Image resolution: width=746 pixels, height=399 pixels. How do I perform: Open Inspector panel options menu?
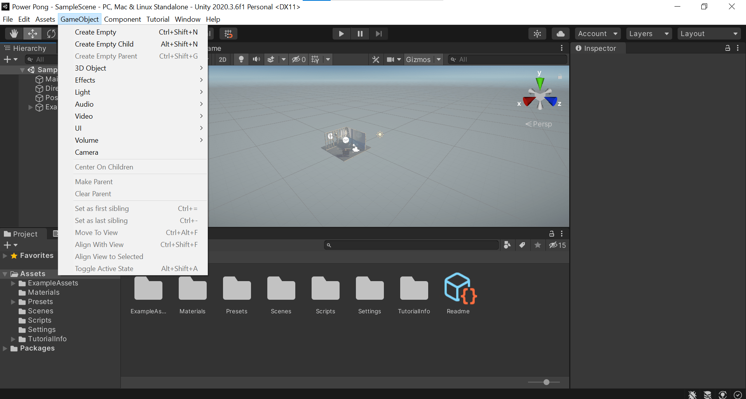coord(738,48)
